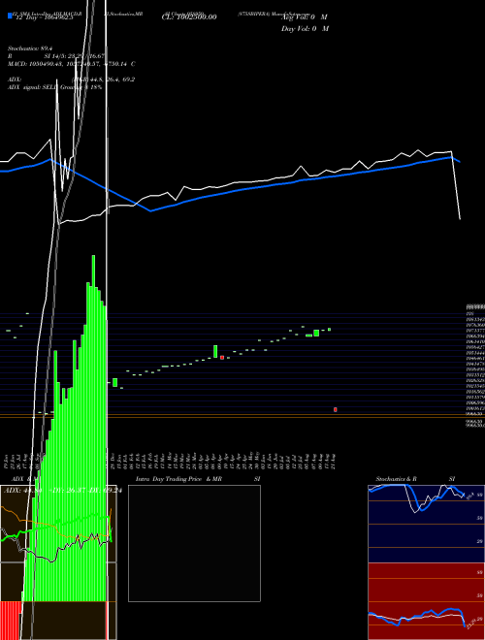Click the 'Stochastics & R SI' panel title

[x=415, y=479]
